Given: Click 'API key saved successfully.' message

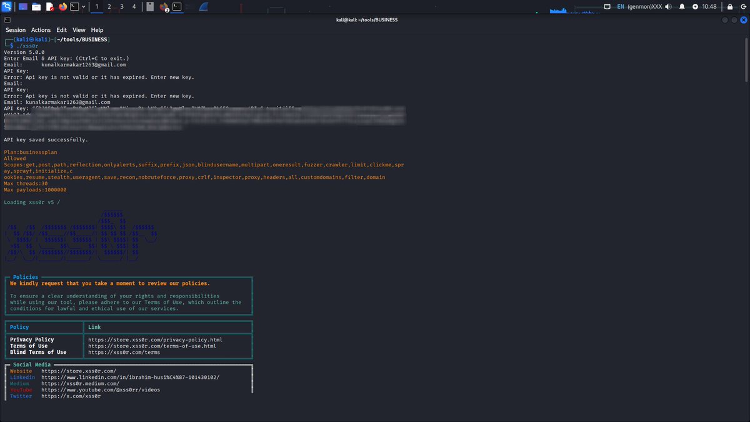Looking at the screenshot, I should 46,139.
